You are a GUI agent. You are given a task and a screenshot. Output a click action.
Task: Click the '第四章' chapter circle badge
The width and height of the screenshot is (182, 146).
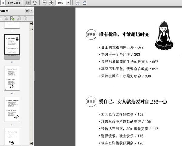click(x=91, y=35)
